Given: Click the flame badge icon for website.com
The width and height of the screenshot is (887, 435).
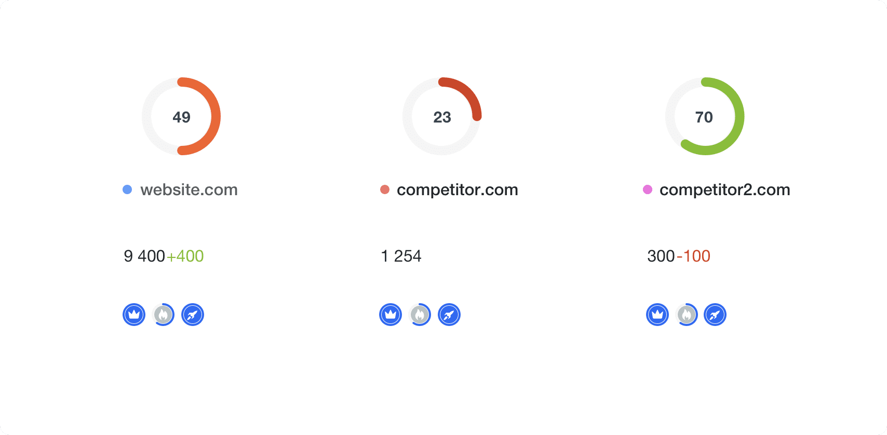Looking at the screenshot, I should (x=163, y=315).
